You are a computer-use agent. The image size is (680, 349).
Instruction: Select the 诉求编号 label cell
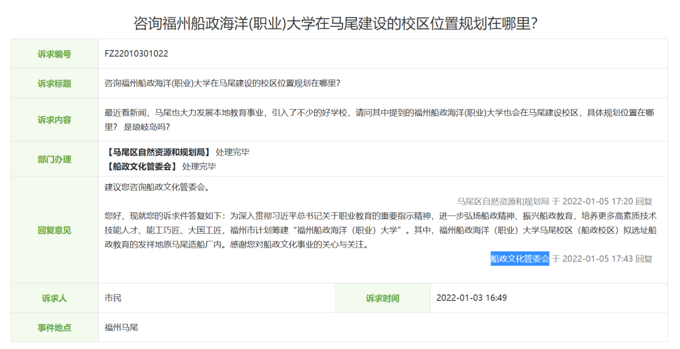pyautogui.click(x=55, y=54)
